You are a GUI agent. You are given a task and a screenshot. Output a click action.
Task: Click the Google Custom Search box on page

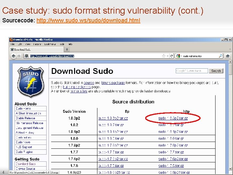tap(192, 71)
